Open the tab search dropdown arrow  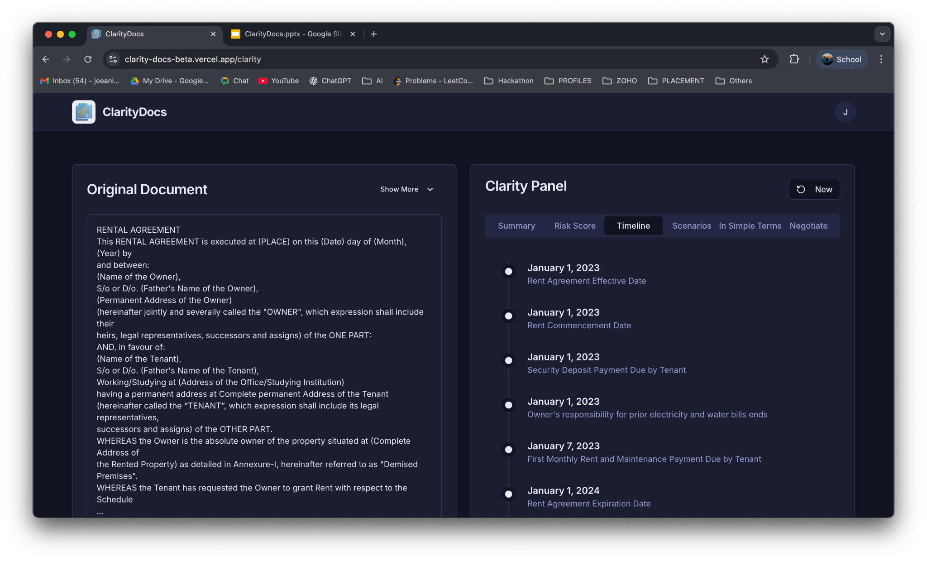coord(882,34)
